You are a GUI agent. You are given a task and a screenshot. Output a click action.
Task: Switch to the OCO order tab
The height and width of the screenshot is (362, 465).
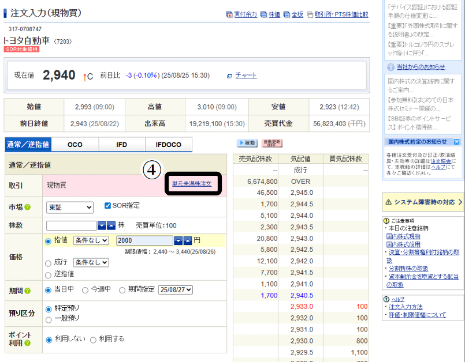point(75,145)
